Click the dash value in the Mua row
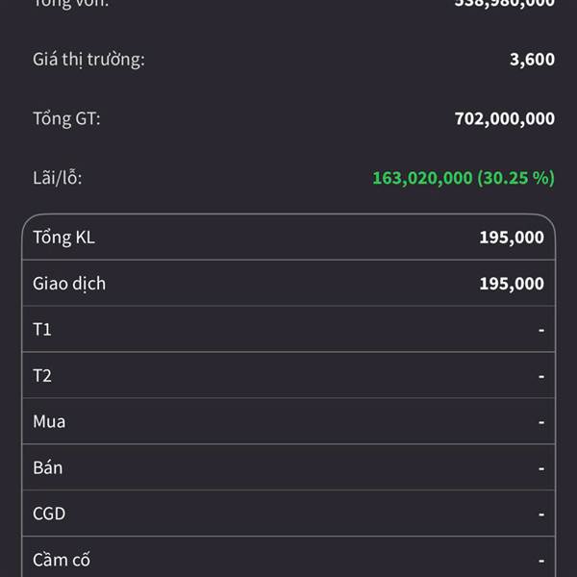Viewport: 577px width, 577px height. pos(541,422)
